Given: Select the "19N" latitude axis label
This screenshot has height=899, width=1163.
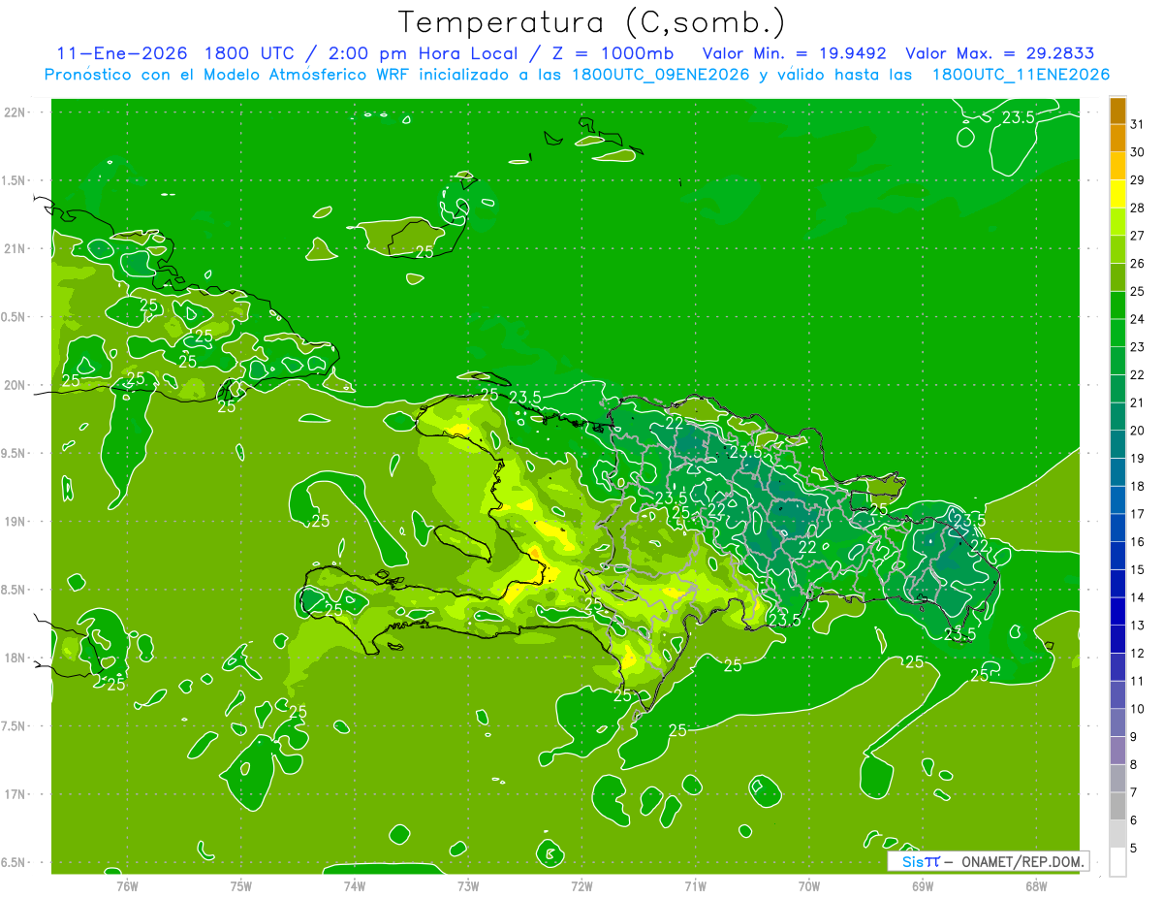Looking at the screenshot, I should [x=16, y=522].
